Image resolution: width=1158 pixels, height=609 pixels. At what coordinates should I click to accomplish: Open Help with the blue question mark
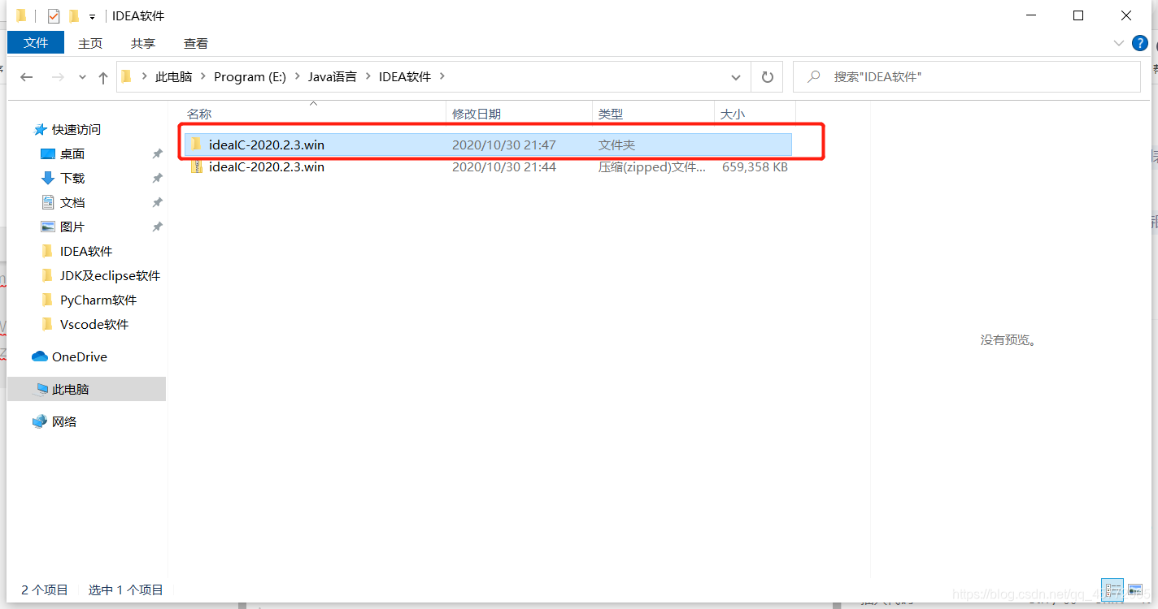pyautogui.click(x=1140, y=42)
